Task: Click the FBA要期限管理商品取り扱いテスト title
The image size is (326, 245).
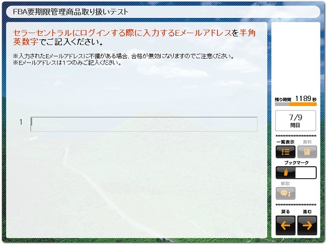Action: pos(71,12)
